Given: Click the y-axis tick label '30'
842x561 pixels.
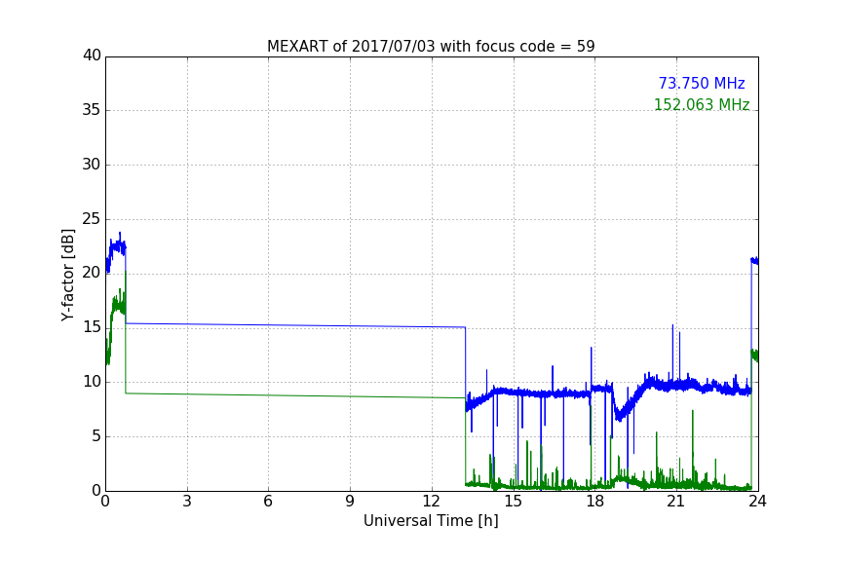Looking at the screenshot, I should pos(92,165).
